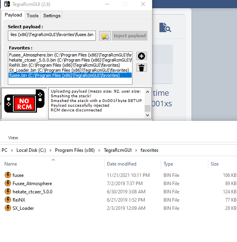
Task: Expand chevron after Program Files (x86)
Action: coord(99,150)
